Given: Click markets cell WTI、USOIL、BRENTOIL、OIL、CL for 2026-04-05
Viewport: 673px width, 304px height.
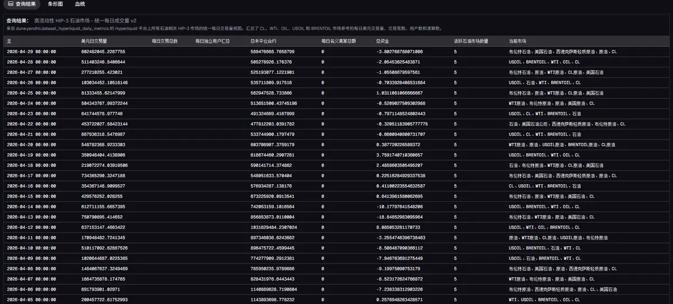Looking at the screenshot, I should pyautogui.click(x=544, y=300).
